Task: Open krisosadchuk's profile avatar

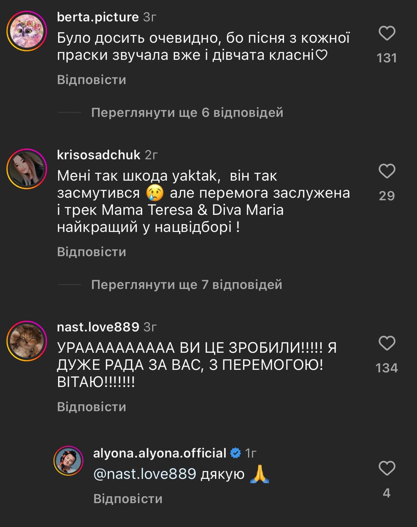Action: [x=26, y=169]
